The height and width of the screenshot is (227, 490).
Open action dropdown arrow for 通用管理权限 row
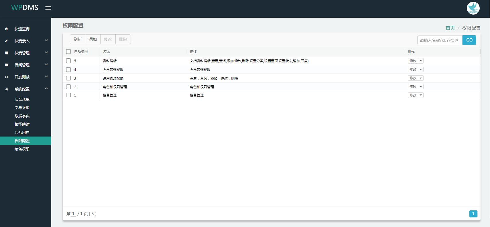tap(421, 78)
